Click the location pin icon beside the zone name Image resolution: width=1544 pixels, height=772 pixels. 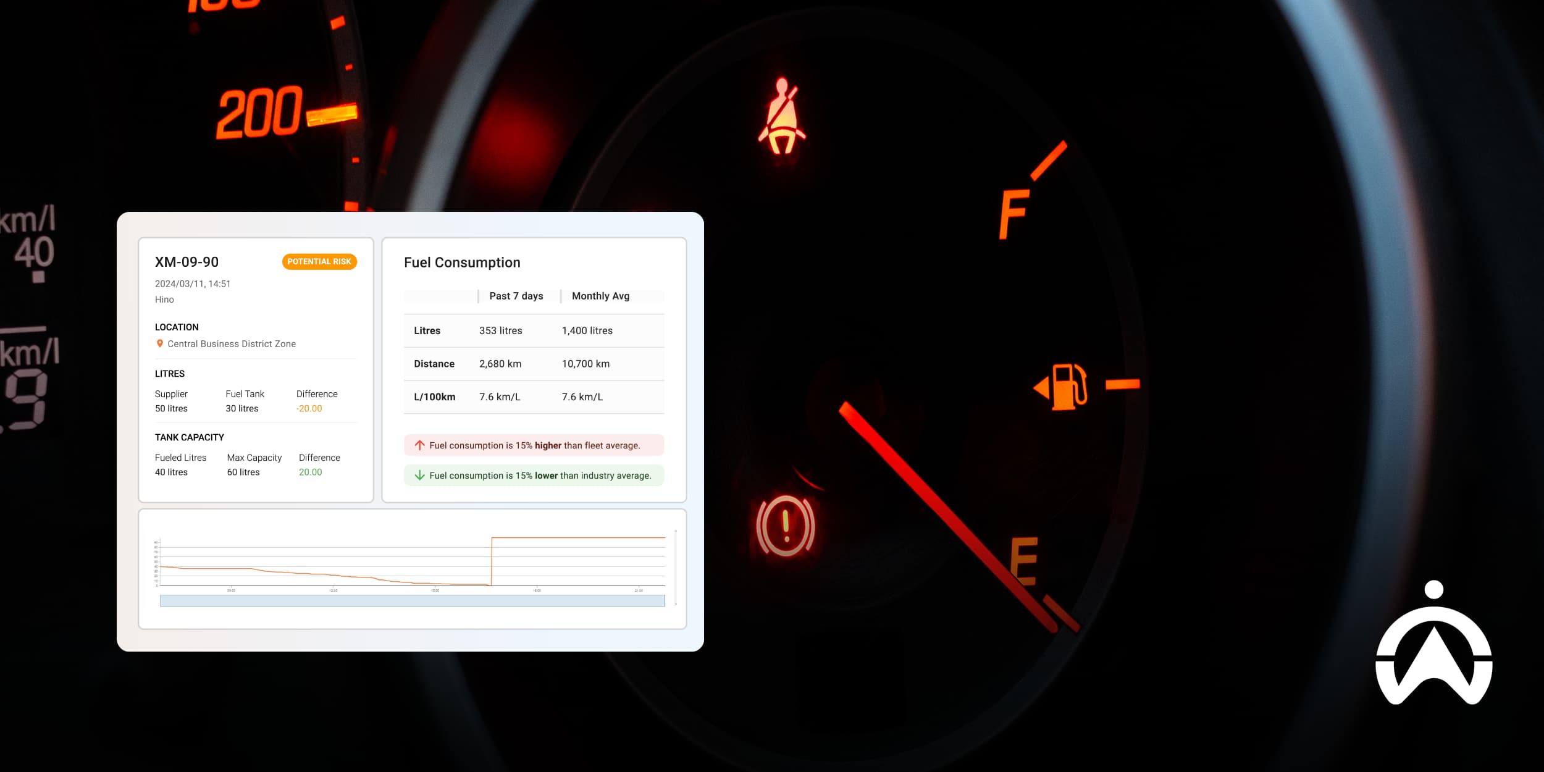159,343
